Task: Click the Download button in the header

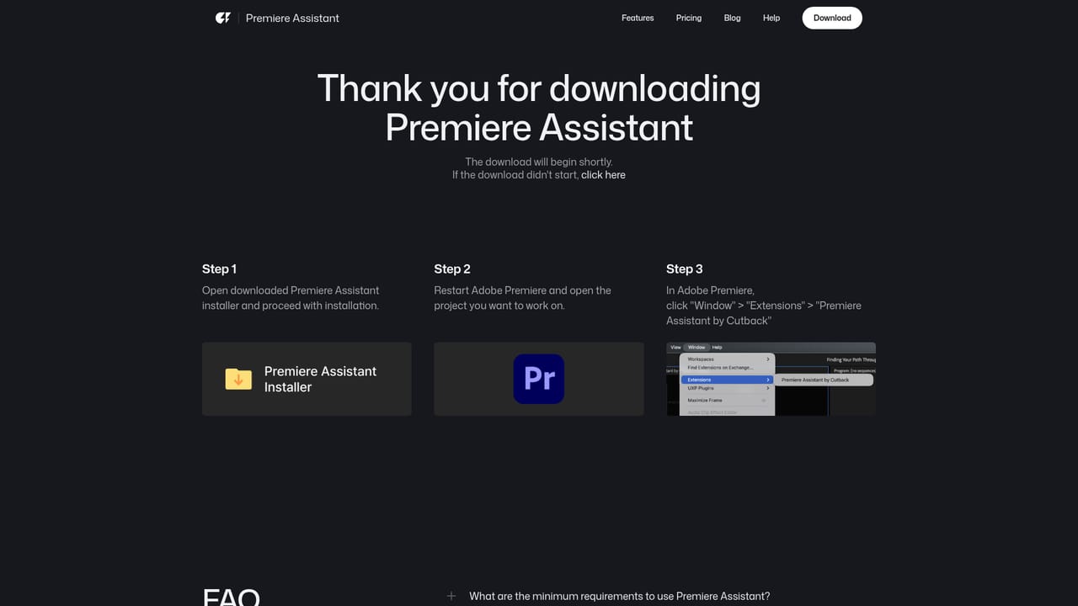Action: click(x=832, y=18)
